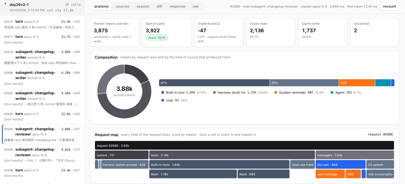Screen dimensions: 405x184
Task: Switch to the anatomy tab
Action: (101, 6)
